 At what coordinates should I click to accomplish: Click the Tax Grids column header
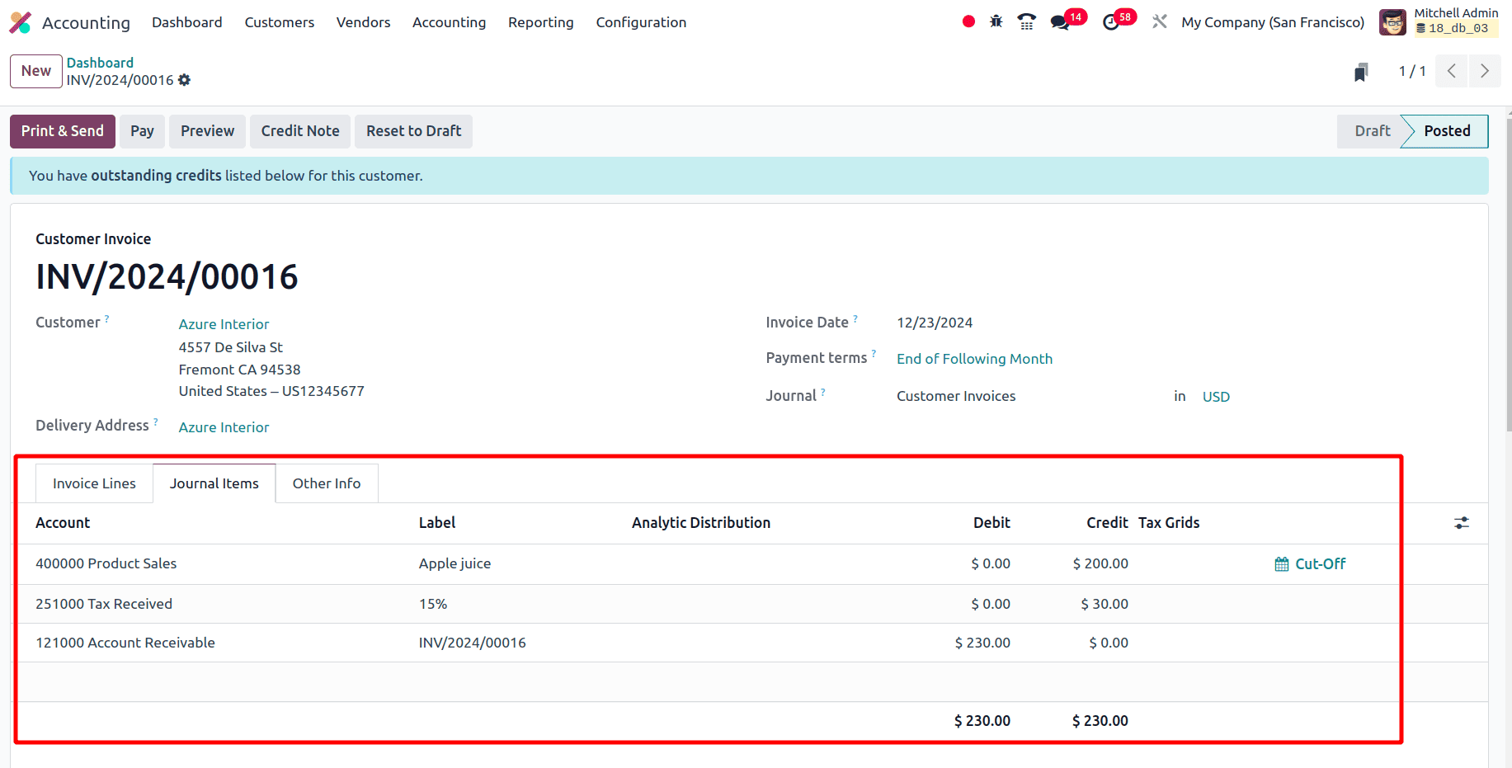[1169, 523]
